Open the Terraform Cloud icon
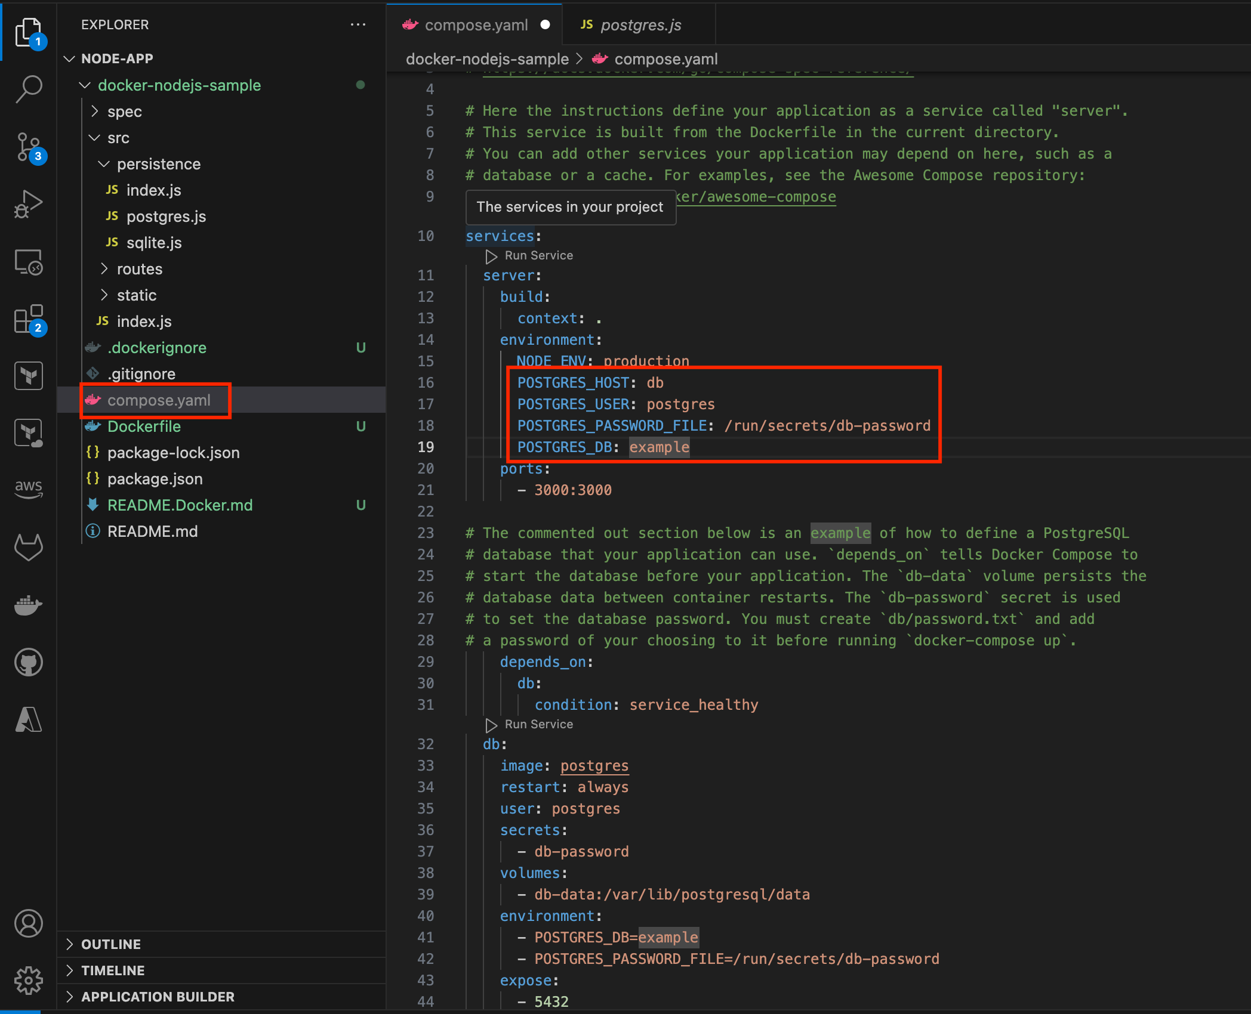The height and width of the screenshot is (1014, 1251). (x=28, y=433)
